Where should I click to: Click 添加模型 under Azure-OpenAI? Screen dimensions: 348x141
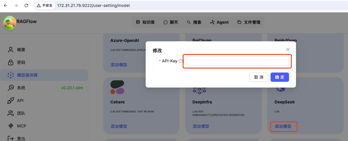(119, 65)
